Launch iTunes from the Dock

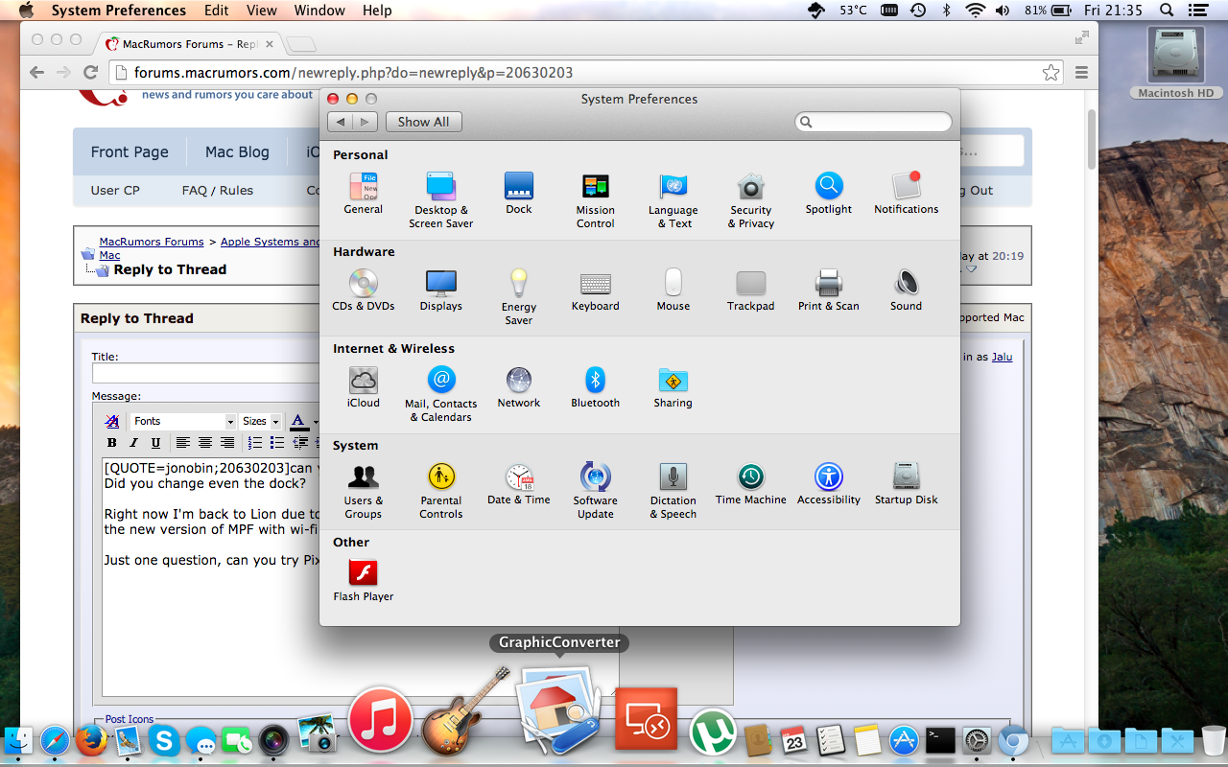[381, 721]
